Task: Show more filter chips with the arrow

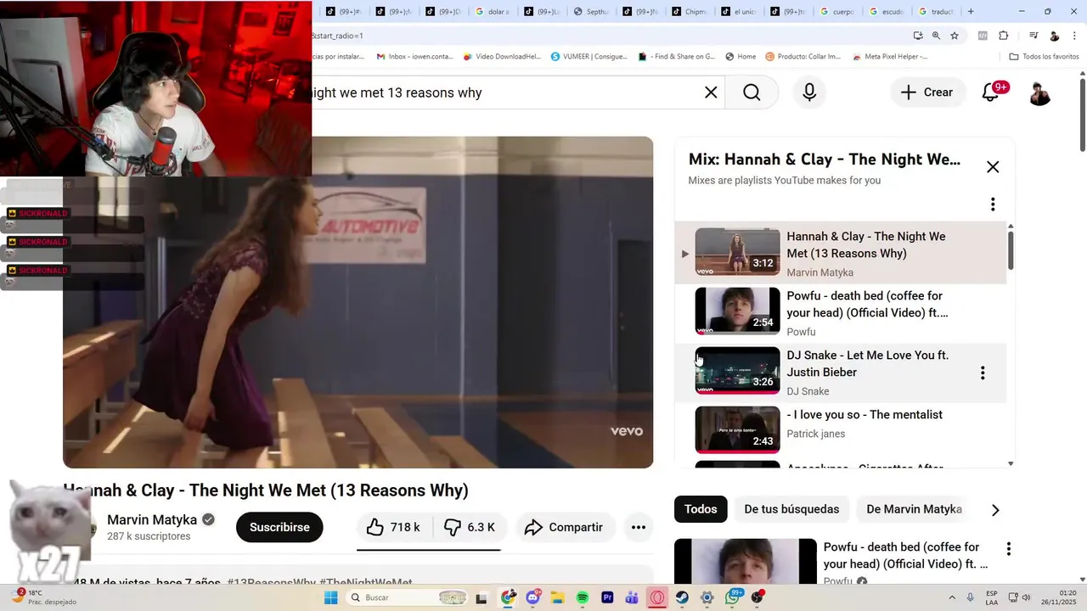Action: [x=995, y=510]
